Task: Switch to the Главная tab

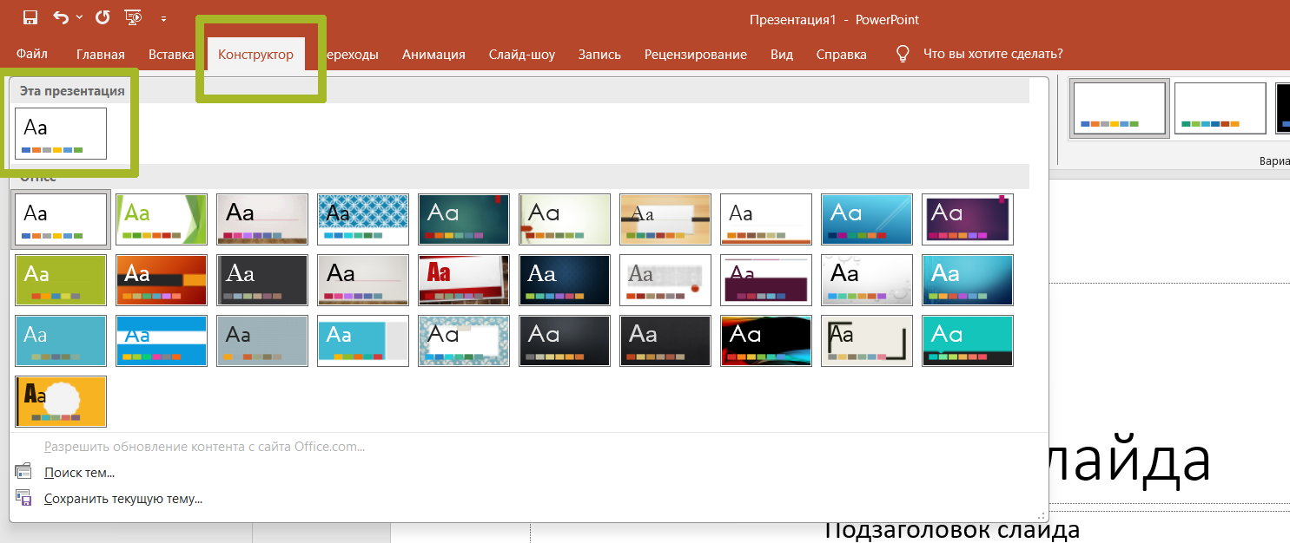Action: pyautogui.click(x=101, y=55)
